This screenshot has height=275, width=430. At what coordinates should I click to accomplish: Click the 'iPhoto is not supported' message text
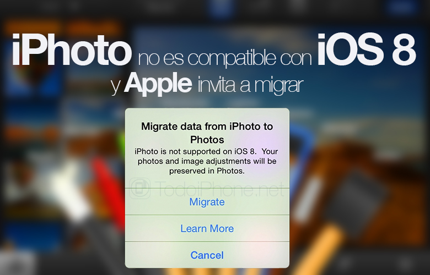coord(207,161)
